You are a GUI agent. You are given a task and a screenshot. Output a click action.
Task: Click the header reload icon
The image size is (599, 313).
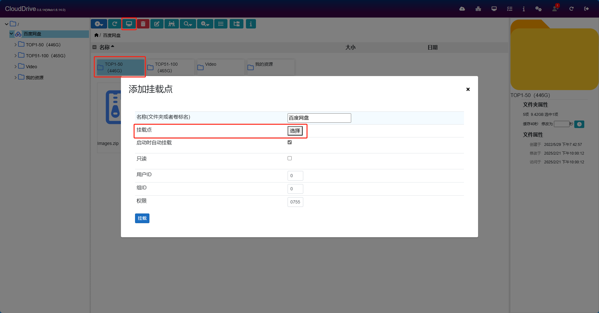click(x=571, y=9)
